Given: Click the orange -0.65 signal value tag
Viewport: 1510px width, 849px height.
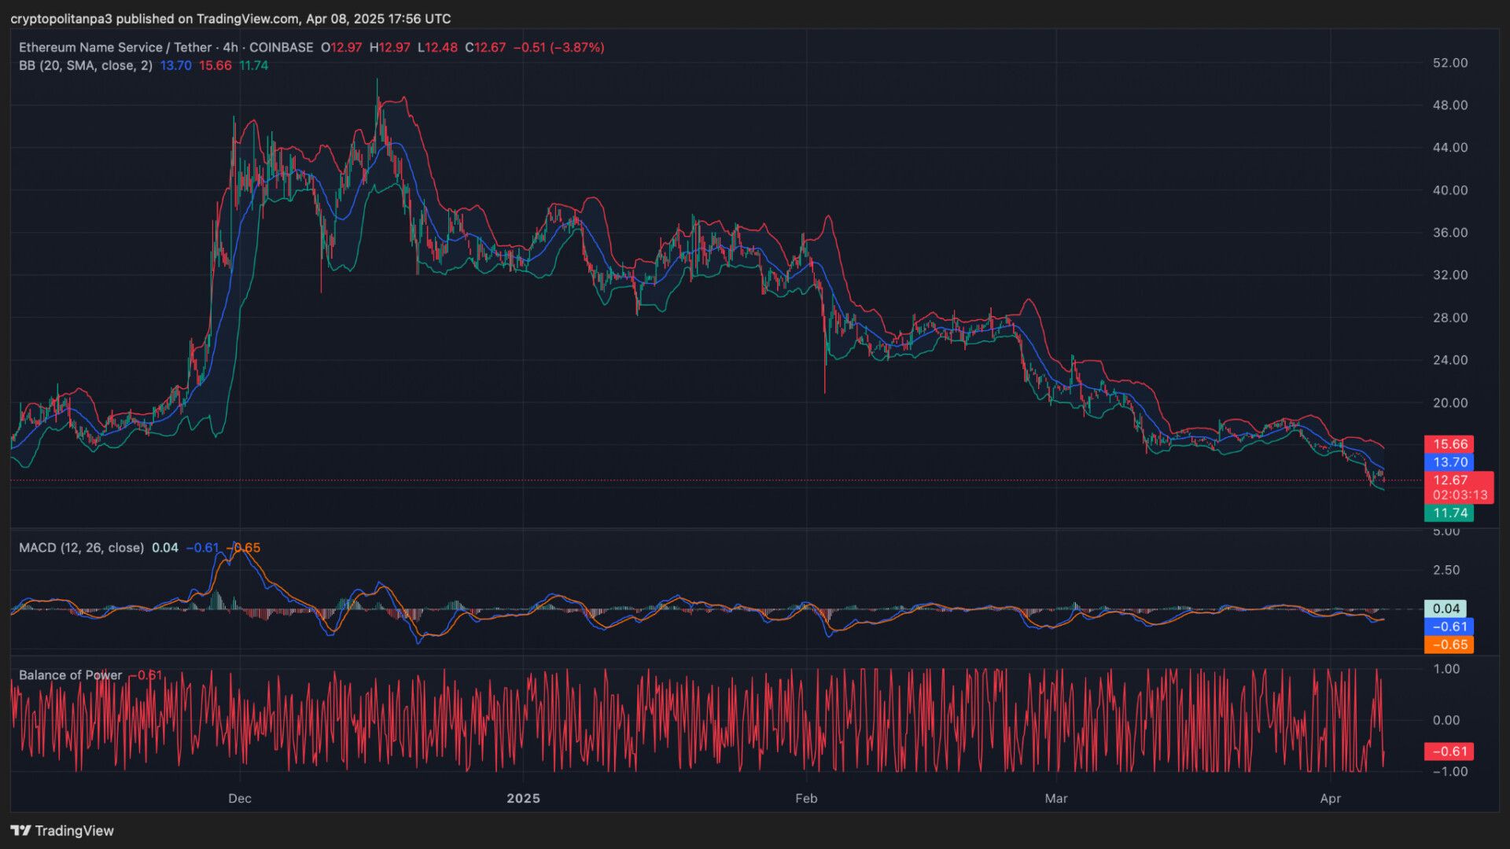Looking at the screenshot, I should (1449, 645).
